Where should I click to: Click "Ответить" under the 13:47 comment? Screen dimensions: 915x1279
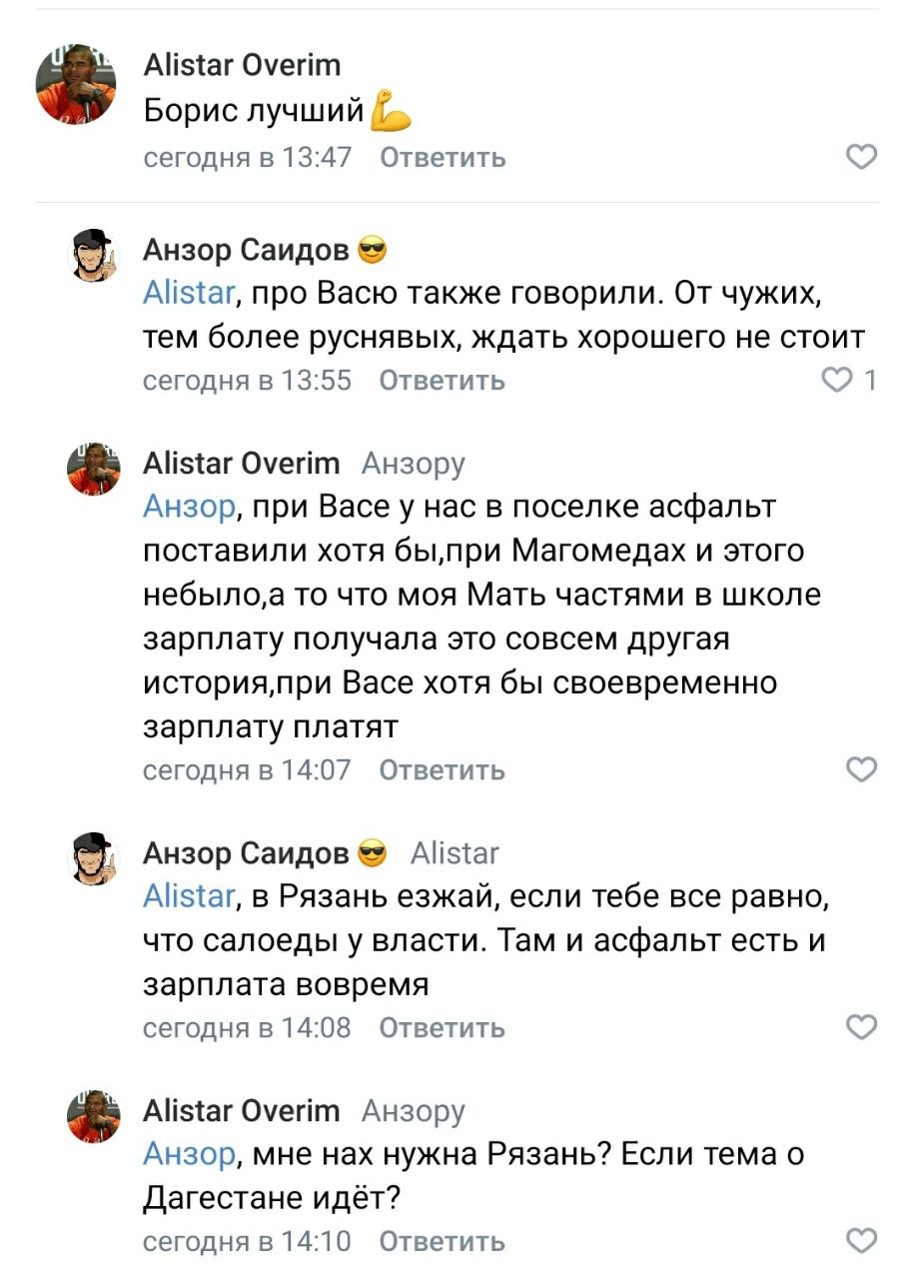coord(443,158)
